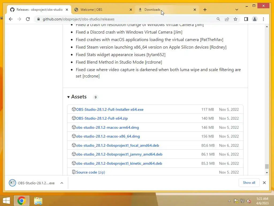Click the Chrome taskbar icon

tap(22, 201)
